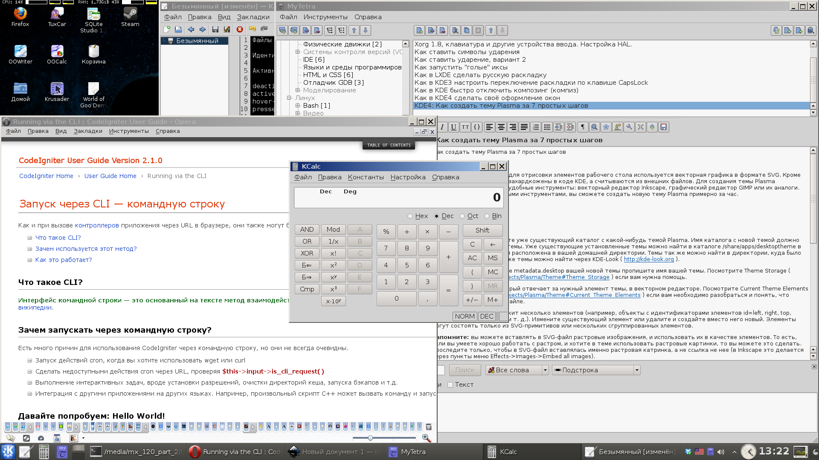Select Hex mode in KCalc

pyautogui.click(x=418, y=216)
